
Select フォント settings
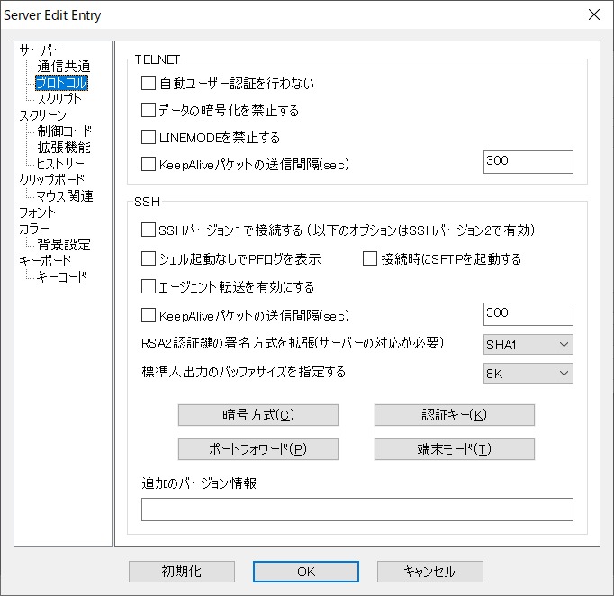pos(37,212)
